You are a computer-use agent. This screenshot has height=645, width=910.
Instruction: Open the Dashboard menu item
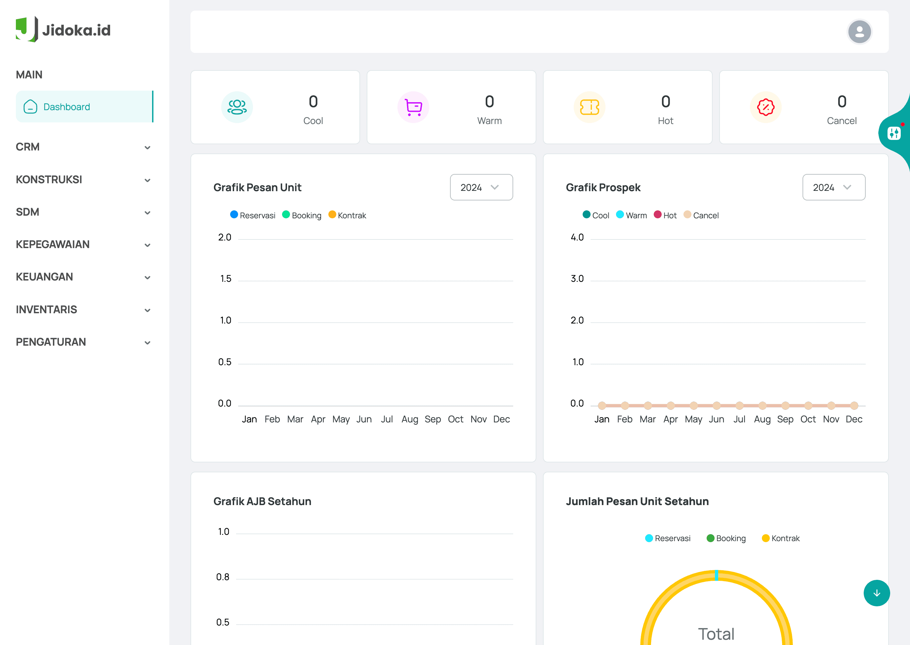84,107
